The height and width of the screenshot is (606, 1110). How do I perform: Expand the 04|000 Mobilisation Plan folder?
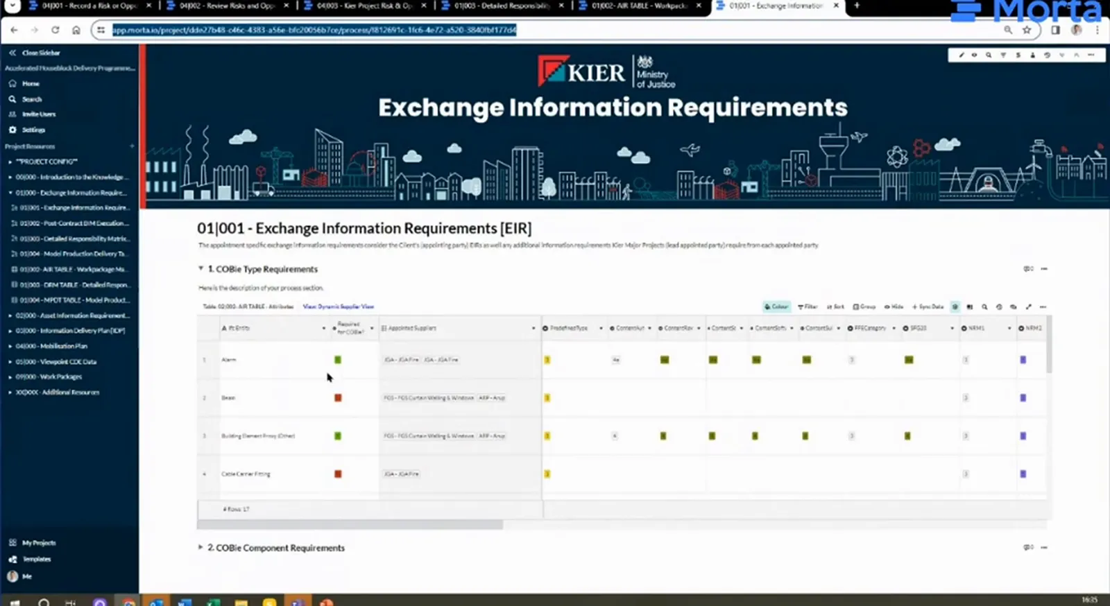pyautogui.click(x=10, y=346)
